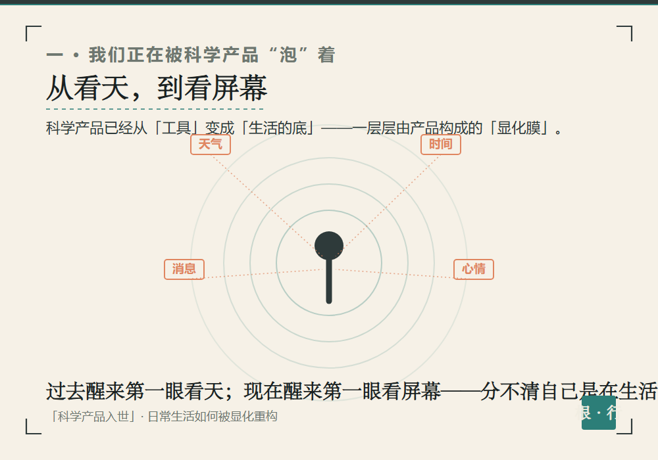This screenshot has height=460, width=658.
Task: Click the title 从看天，到看屏幕
Action: (157, 88)
